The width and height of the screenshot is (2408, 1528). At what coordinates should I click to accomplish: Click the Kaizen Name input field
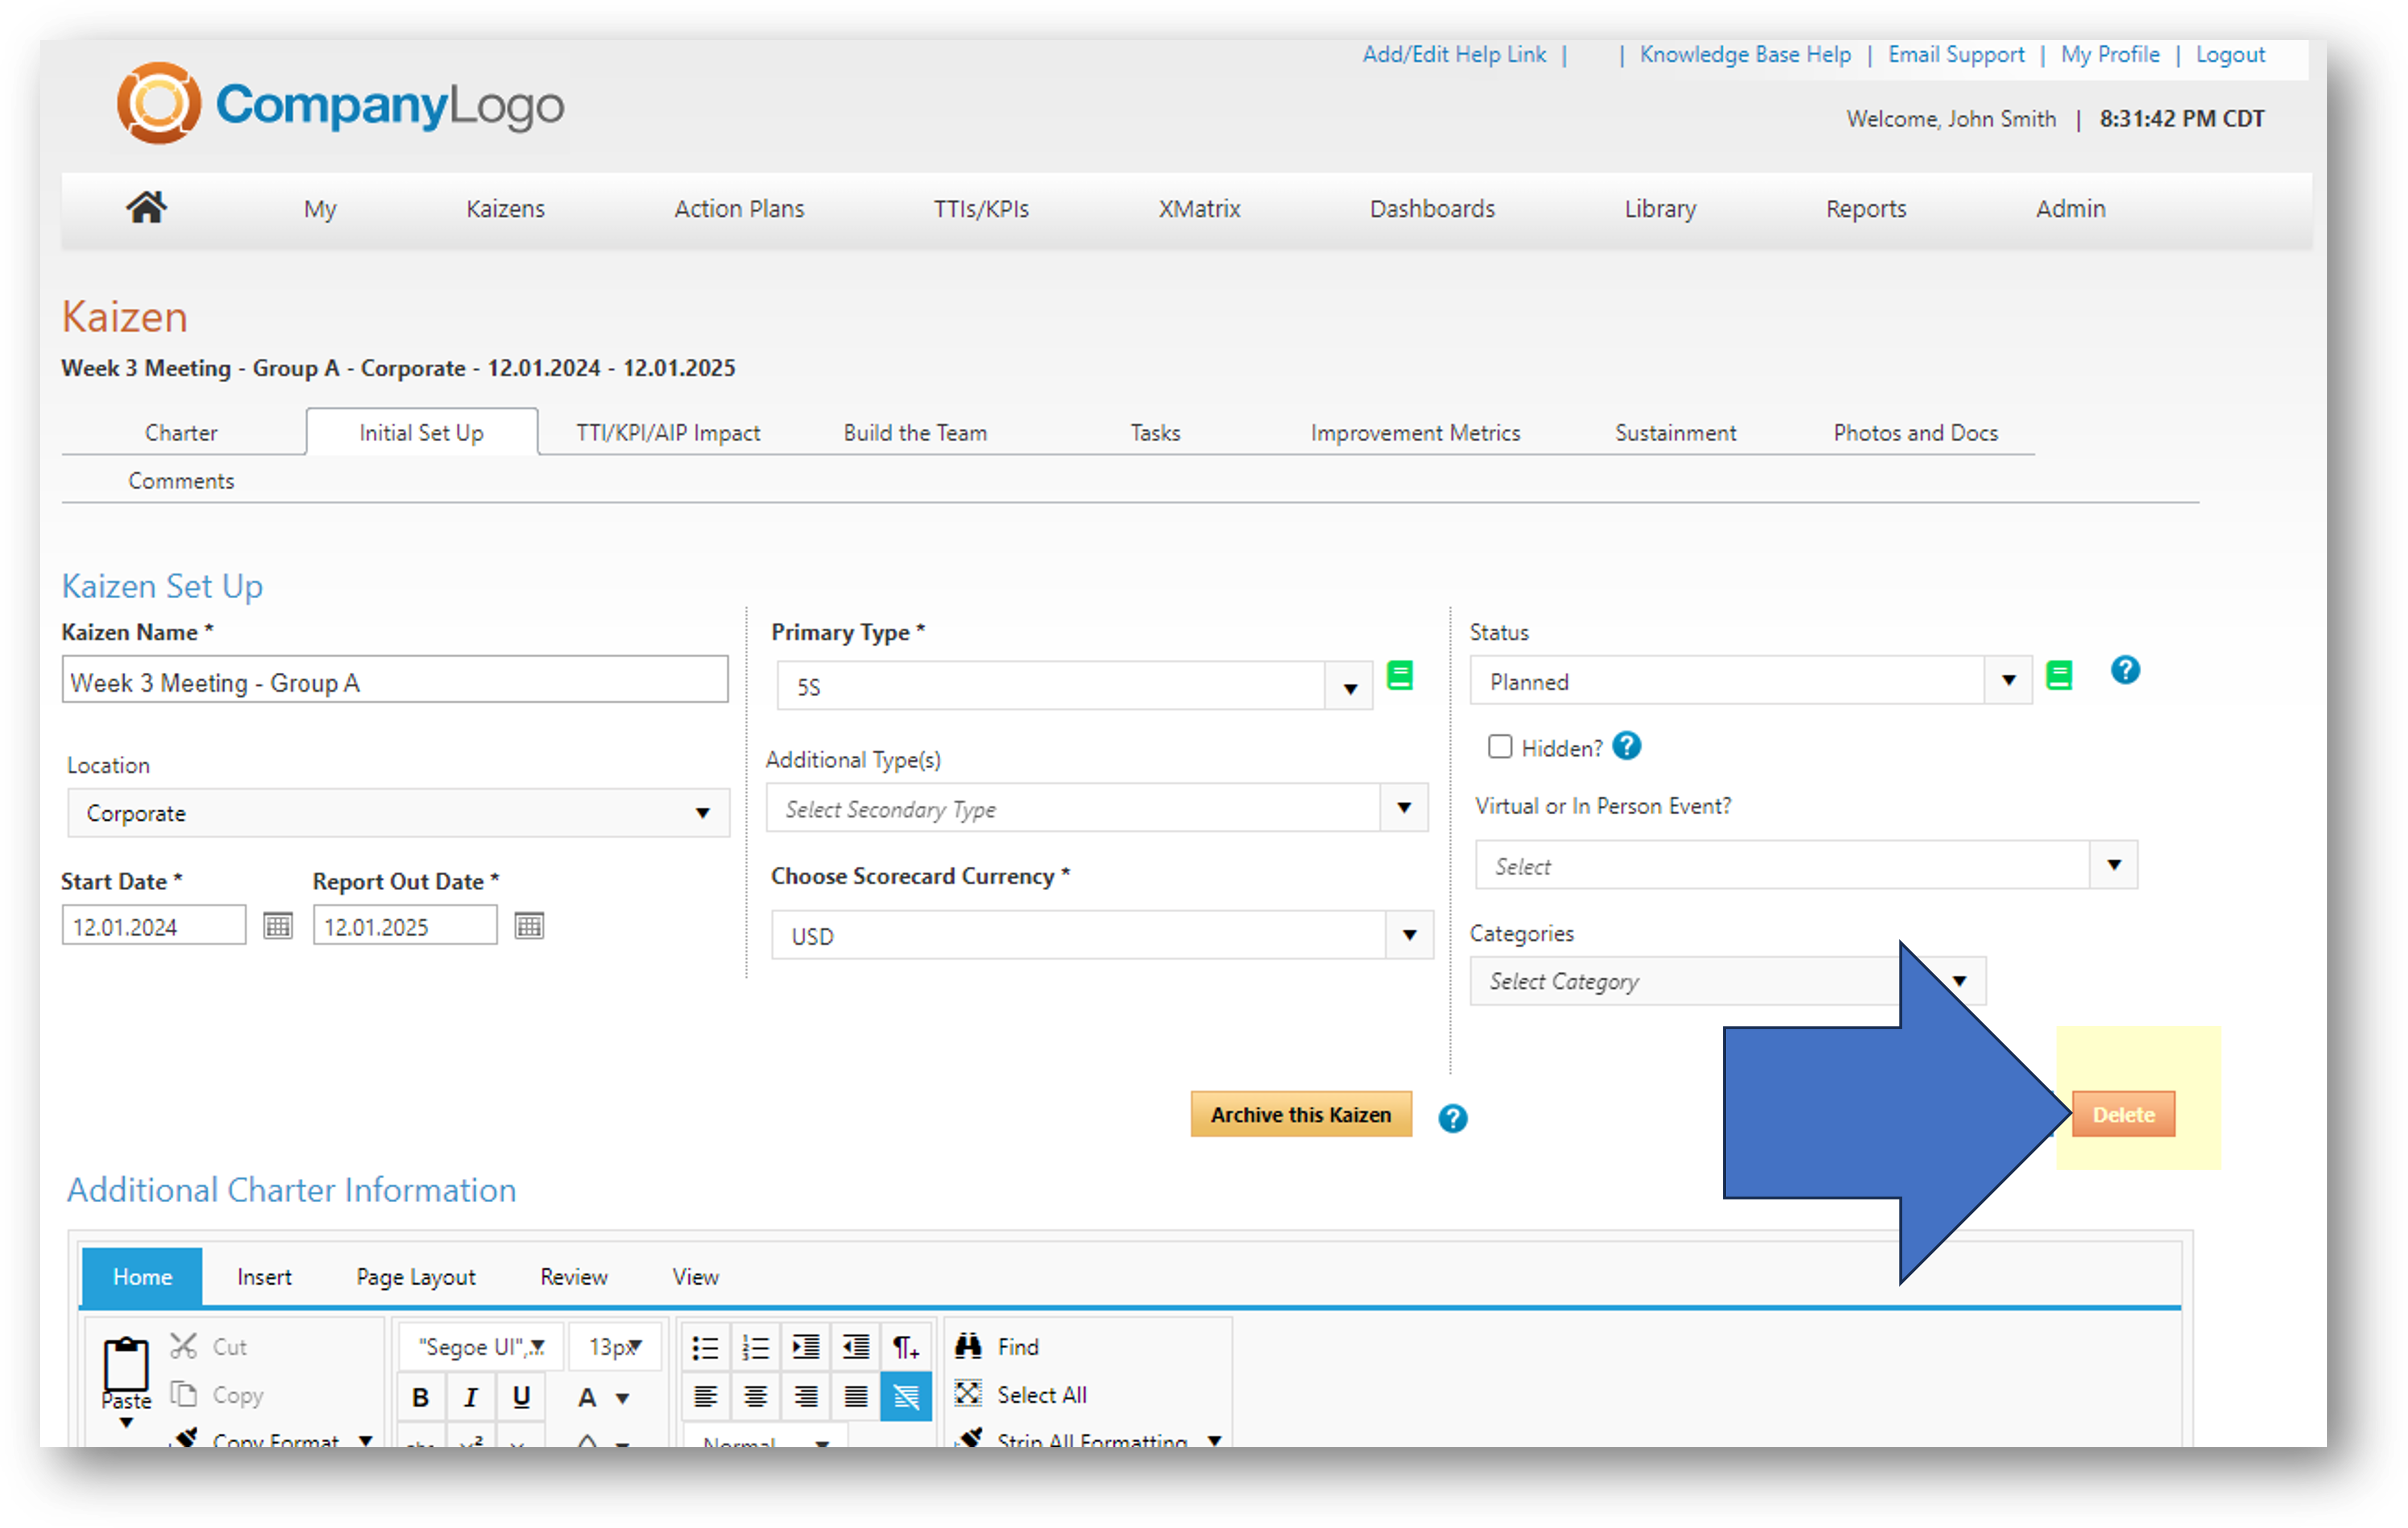click(395, 680)
